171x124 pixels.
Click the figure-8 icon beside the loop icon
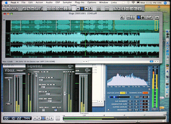pos(133,17)
